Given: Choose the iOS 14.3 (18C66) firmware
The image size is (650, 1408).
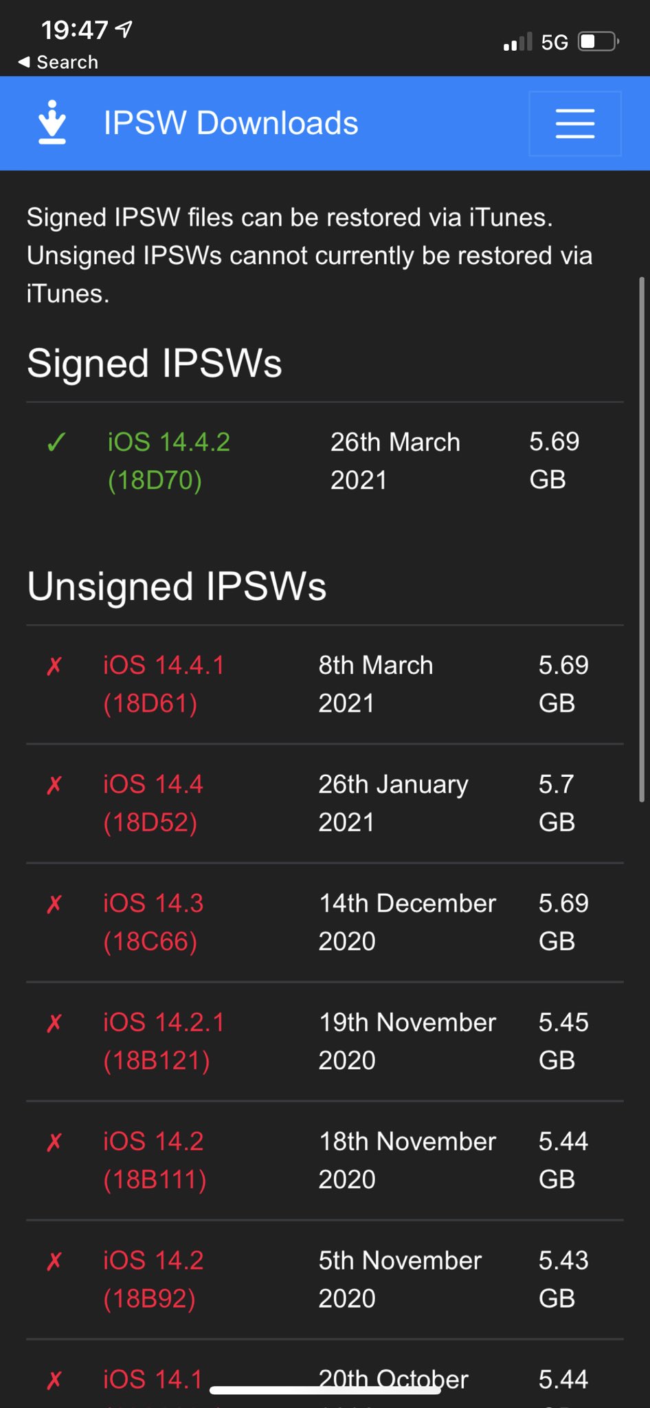Looking at the screenshot, I should point(153,922).
